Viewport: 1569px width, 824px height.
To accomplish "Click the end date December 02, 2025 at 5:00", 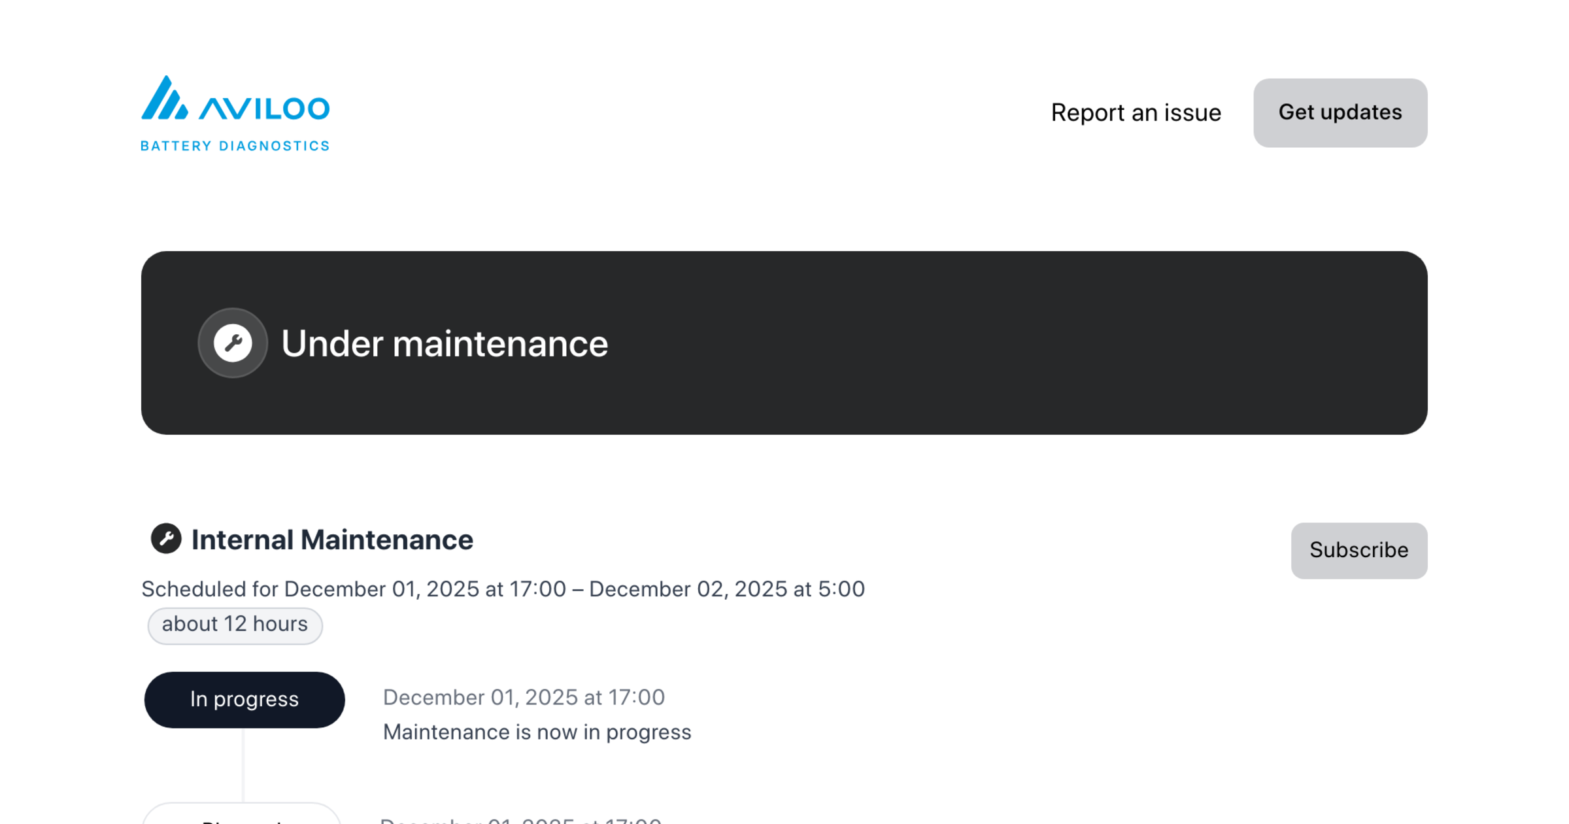I will 726,589.
